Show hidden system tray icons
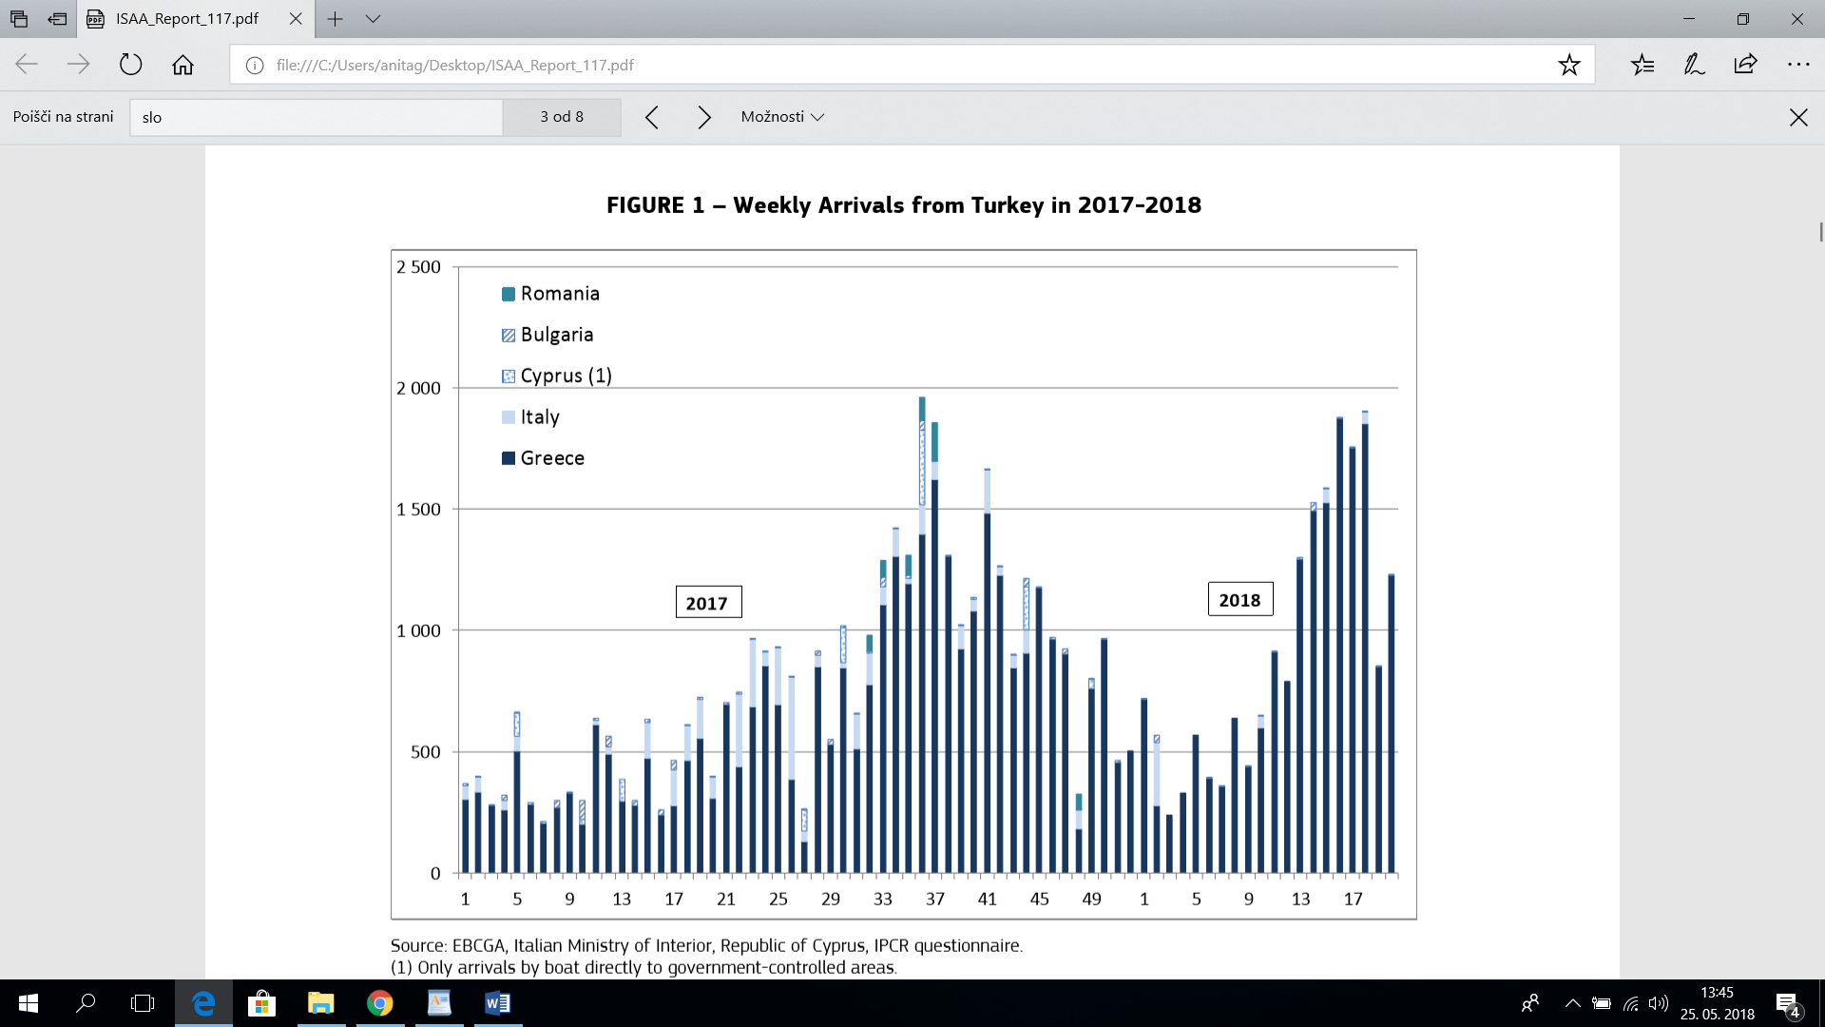The width and height of the screenshot is (1825, 1027). [1572, 1003]
